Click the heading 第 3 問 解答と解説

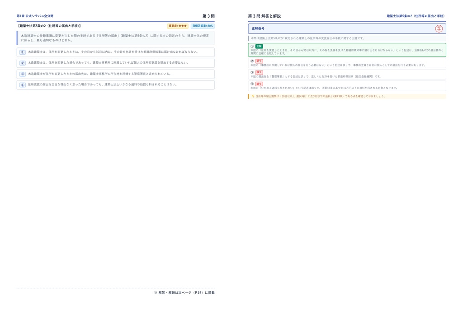point(264,16)
